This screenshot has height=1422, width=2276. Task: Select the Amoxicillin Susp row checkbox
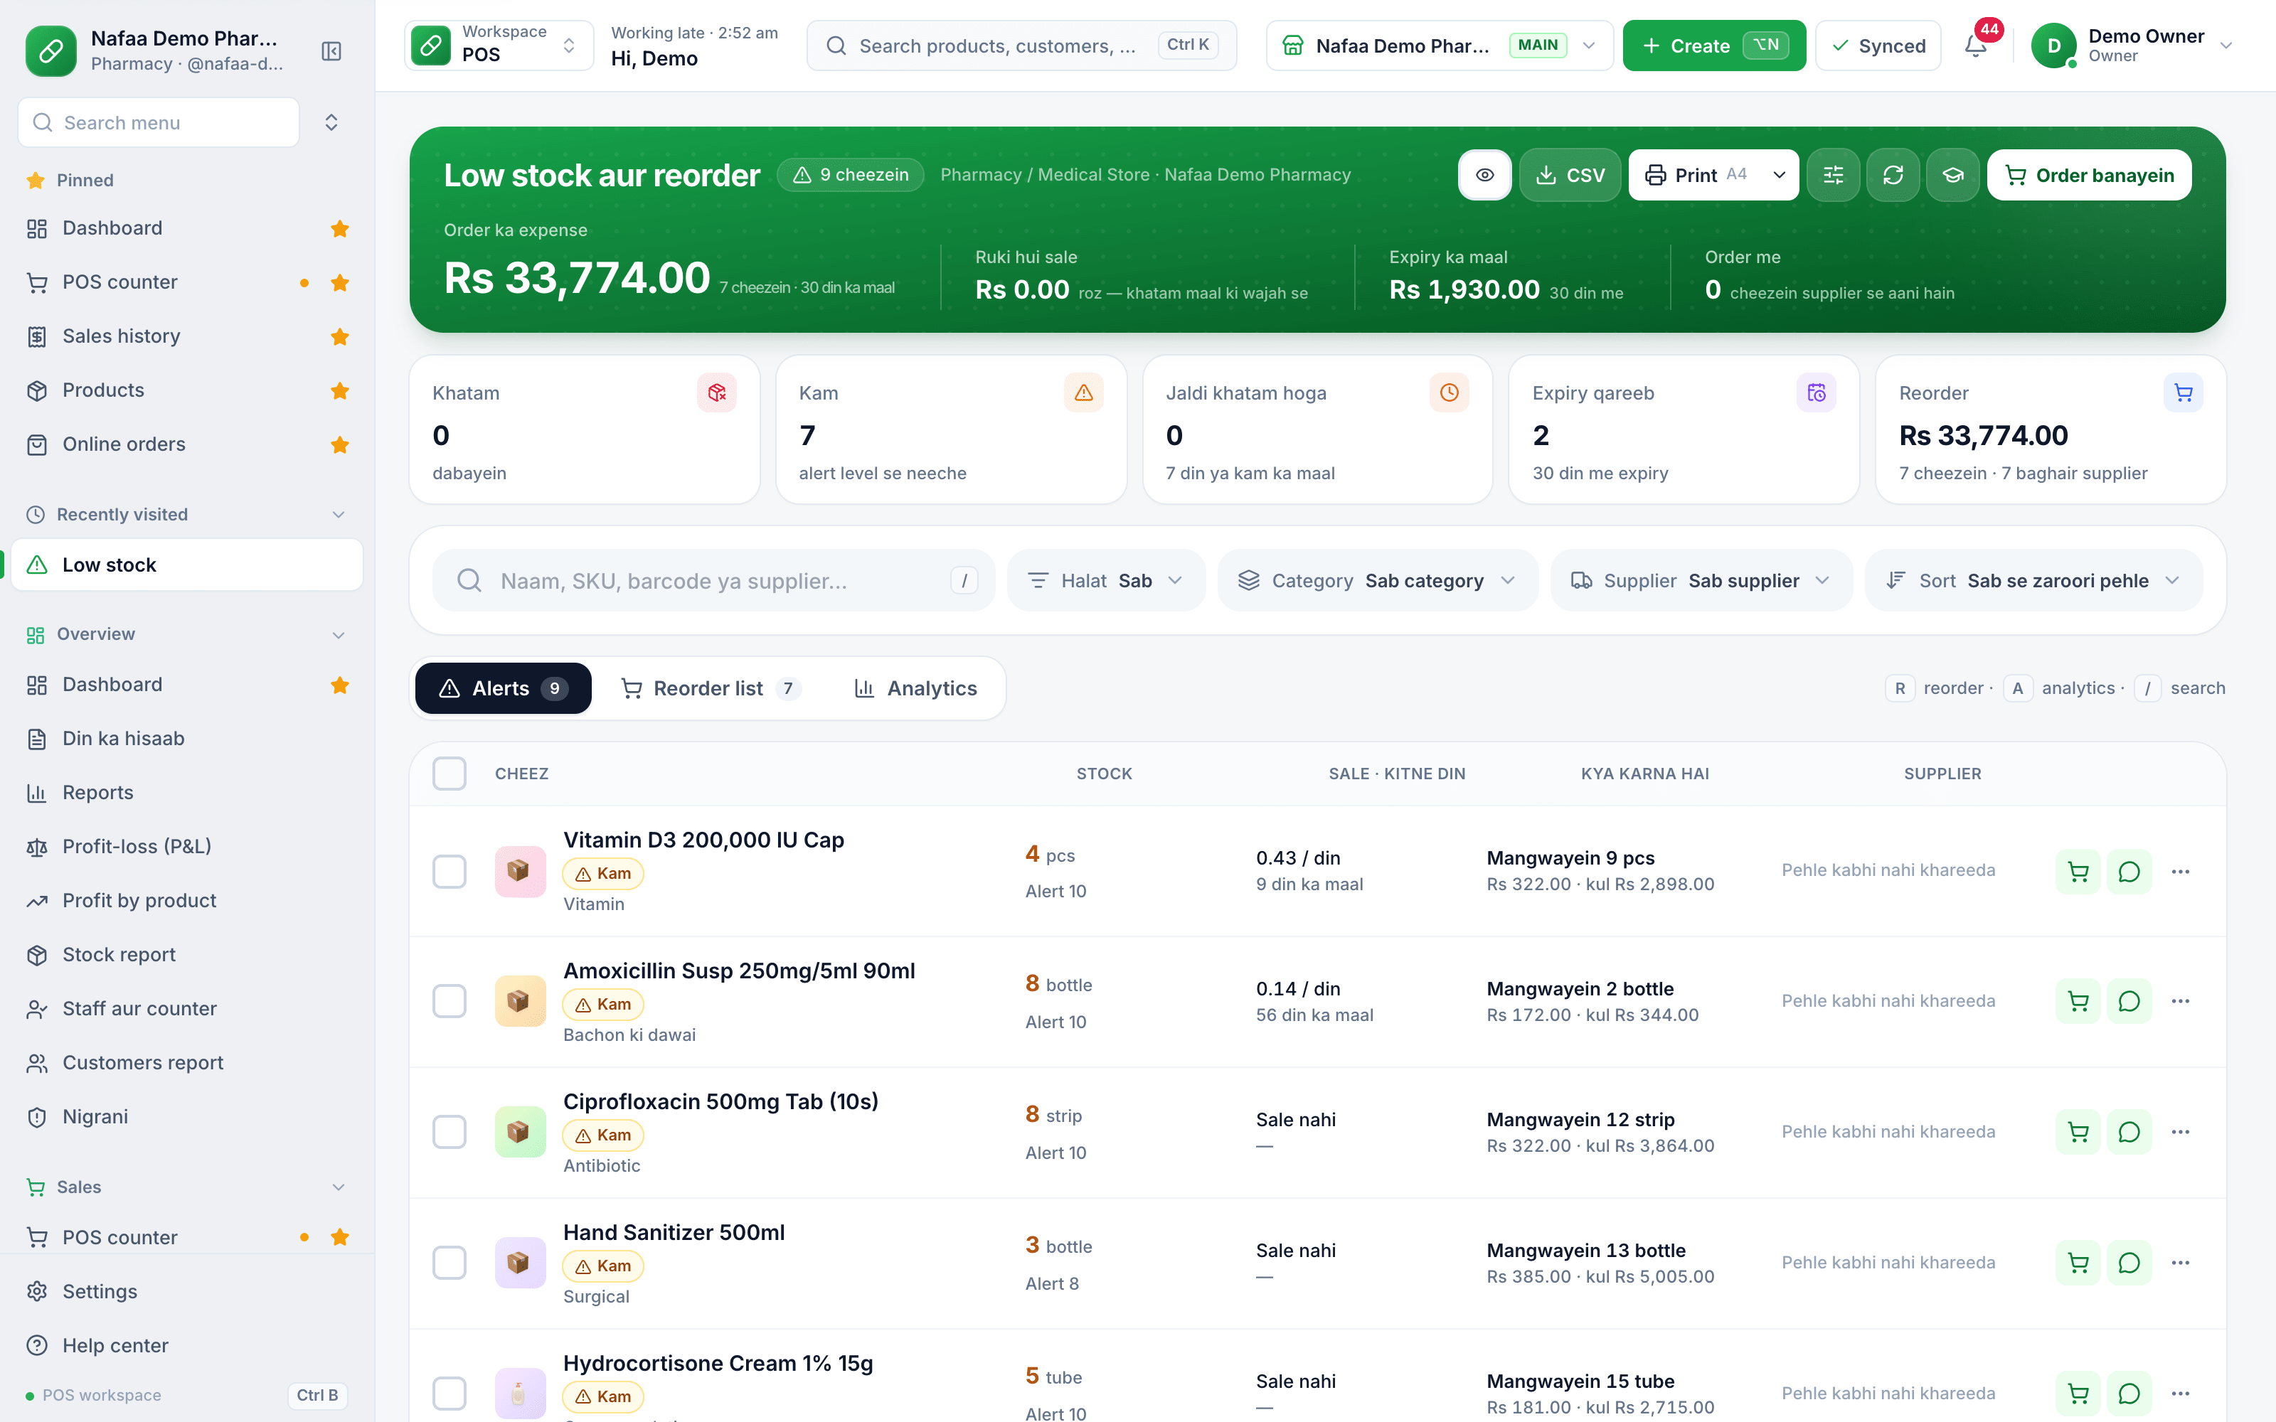pos(449,1000)
